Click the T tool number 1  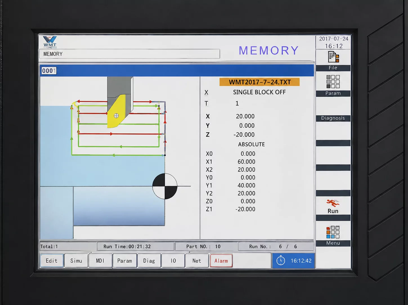pyautogui.click(x=237, y=103)
